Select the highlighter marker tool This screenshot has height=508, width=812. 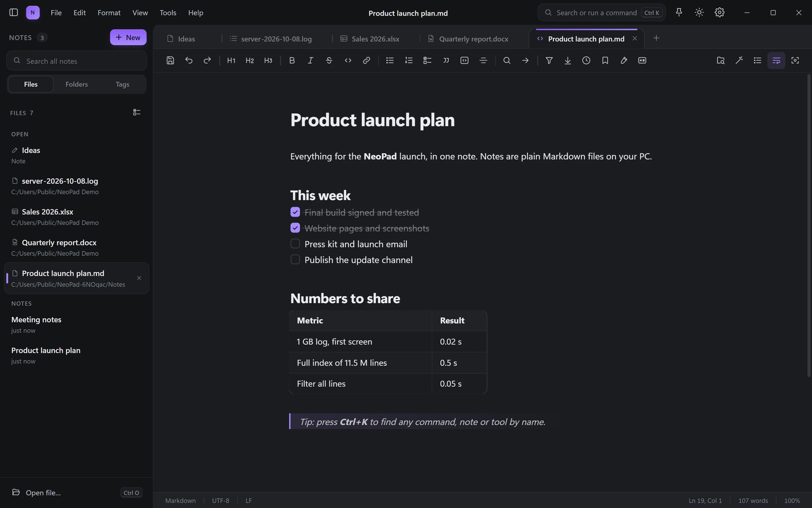pyautogui.click(x=624, y=60)
